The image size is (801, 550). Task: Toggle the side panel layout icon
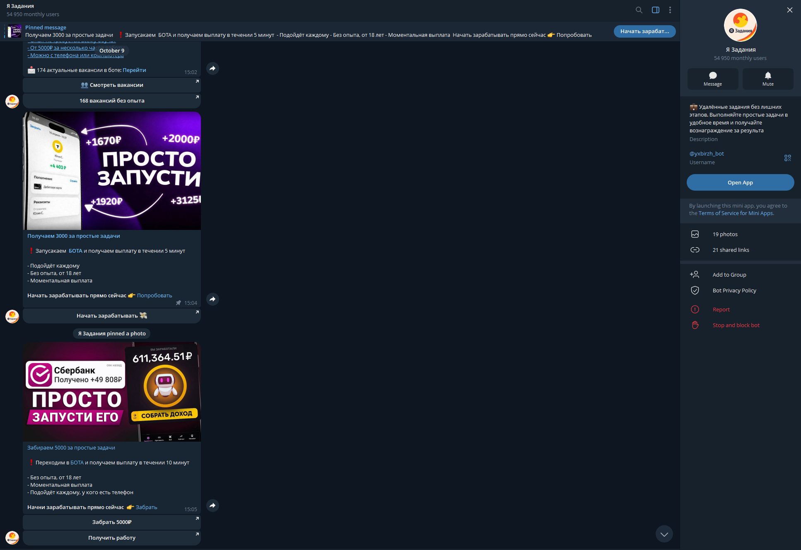point(656,10)
